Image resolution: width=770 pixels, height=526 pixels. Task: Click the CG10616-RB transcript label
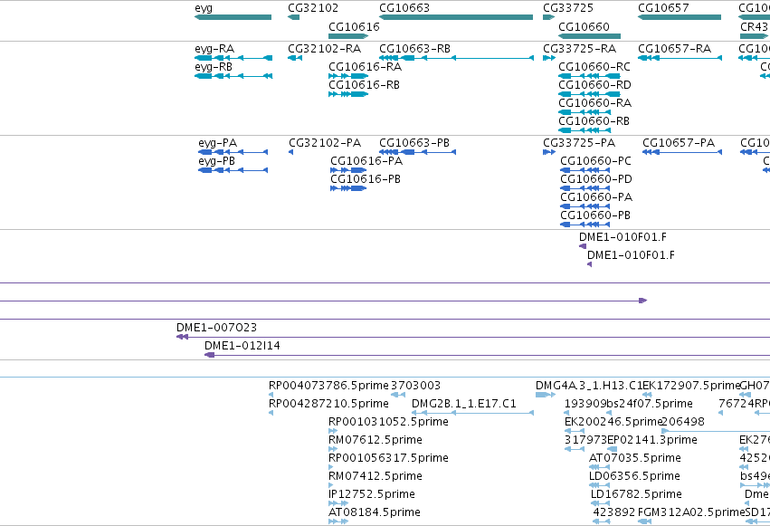[x=364, y=85]
